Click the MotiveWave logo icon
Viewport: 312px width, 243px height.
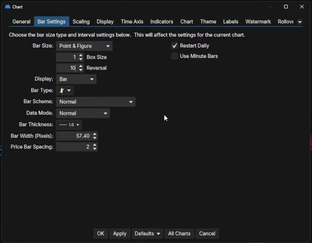(7, 7)
